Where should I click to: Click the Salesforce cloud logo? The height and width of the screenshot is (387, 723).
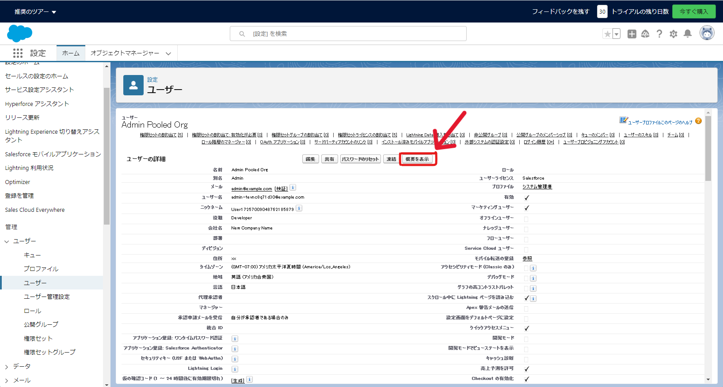click(x=20, y=34)
